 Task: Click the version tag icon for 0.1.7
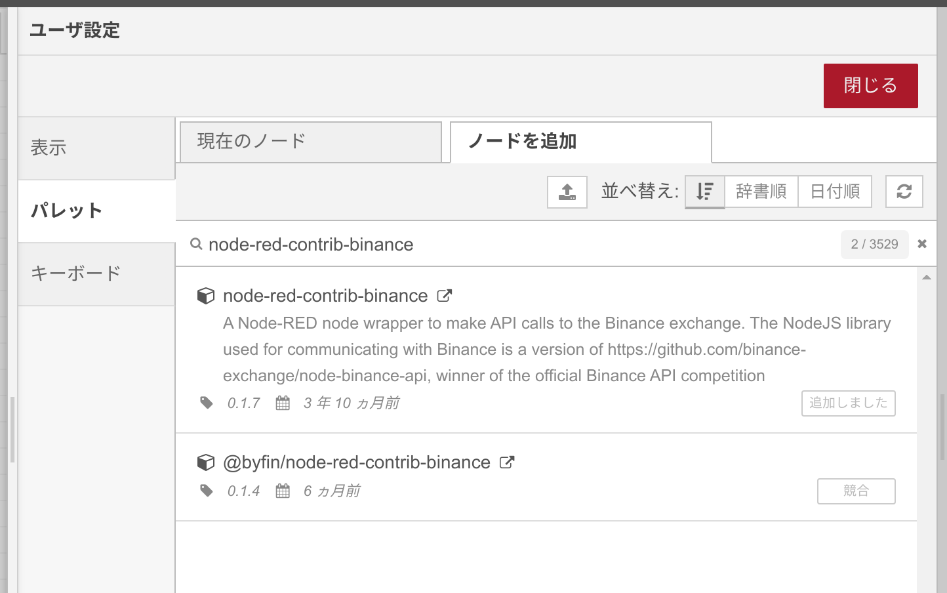207,403
